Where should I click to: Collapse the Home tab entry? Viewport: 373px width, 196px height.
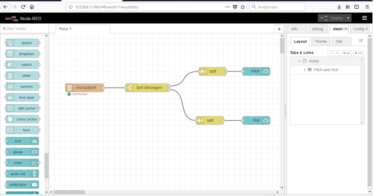[299, 61]
